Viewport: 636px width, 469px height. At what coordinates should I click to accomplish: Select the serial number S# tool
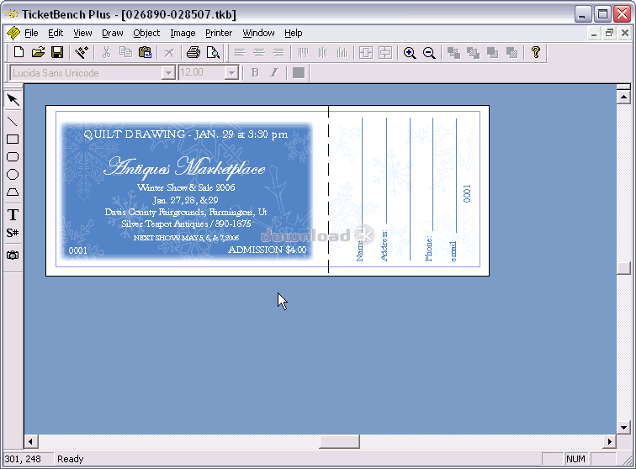pos(13,233)
